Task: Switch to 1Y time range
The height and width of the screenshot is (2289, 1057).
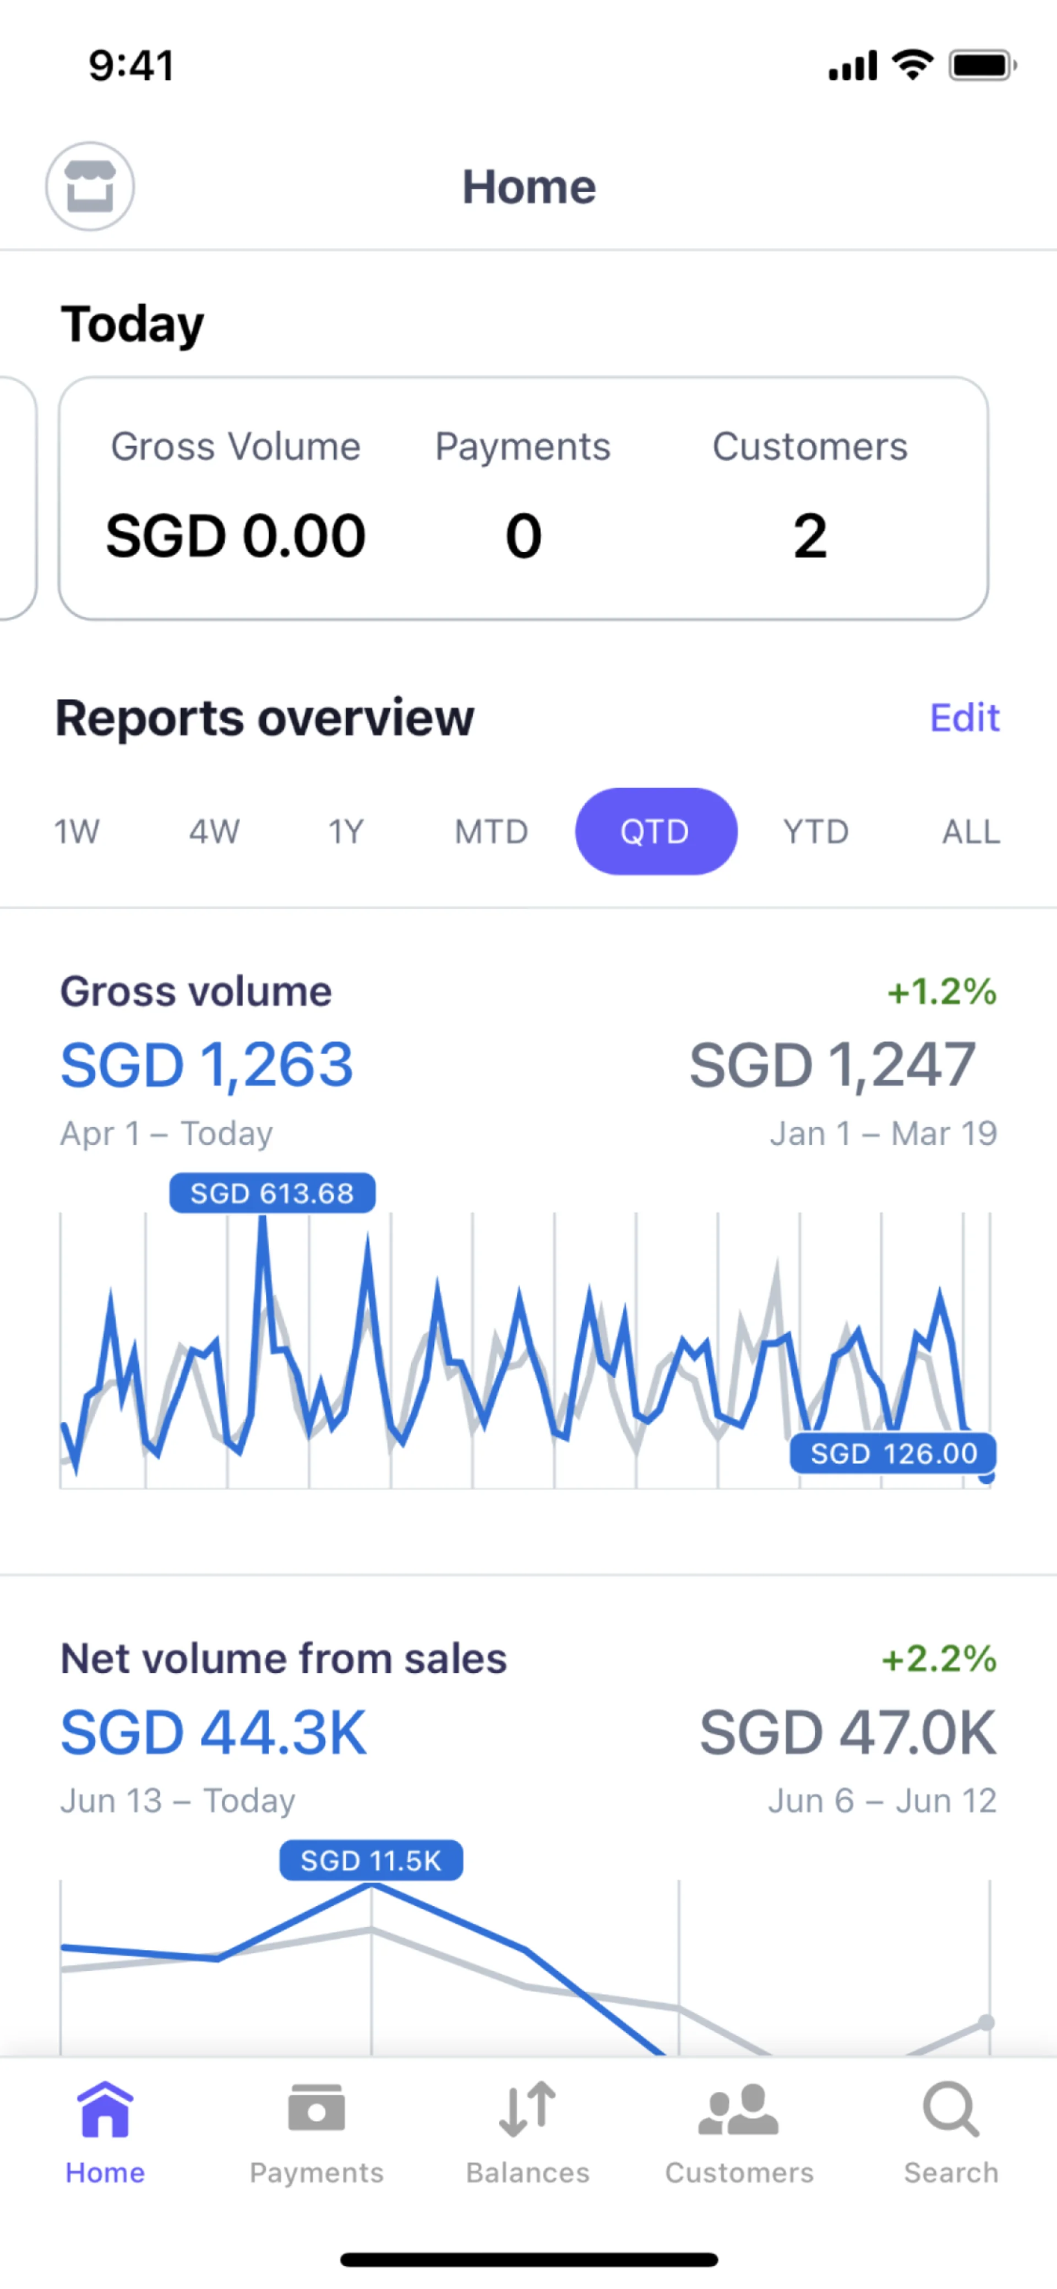Action: point(346,831)
